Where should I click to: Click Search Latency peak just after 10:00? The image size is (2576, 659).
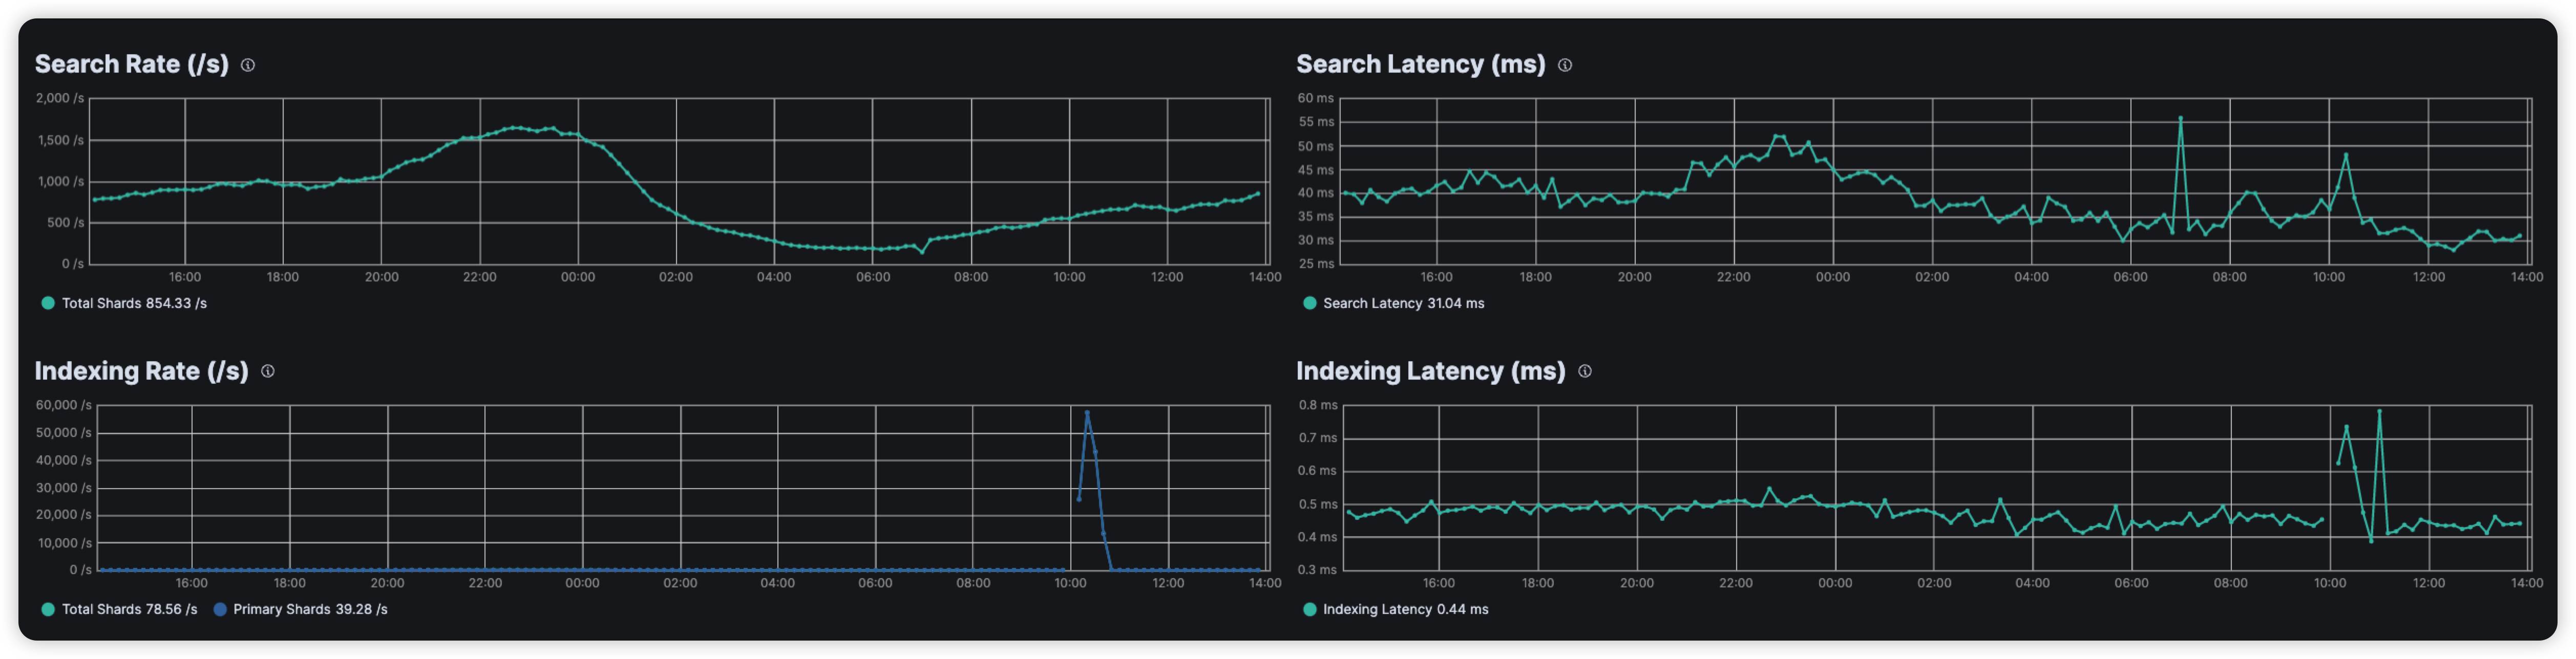(2346, 155)
